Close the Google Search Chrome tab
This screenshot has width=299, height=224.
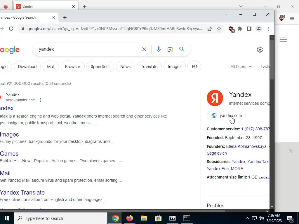point(54,17)
